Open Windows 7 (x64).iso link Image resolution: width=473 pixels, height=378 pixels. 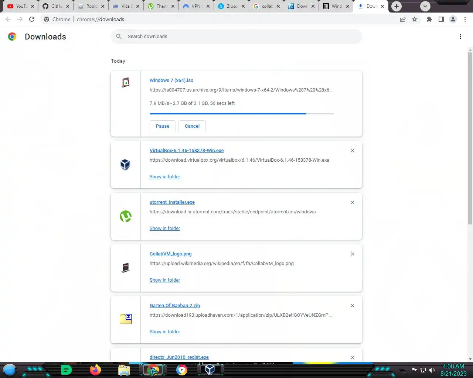pyautogui.click(x=171, y=80)
